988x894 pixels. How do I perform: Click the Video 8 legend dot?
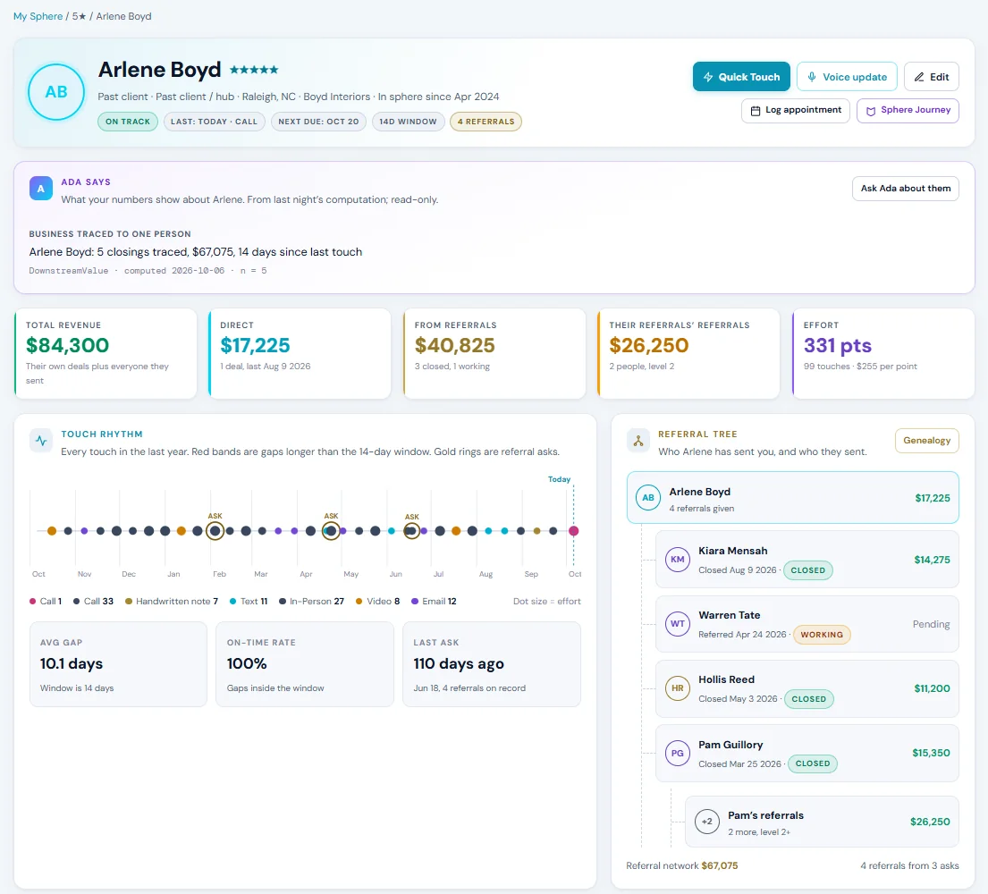pos(359,601)
